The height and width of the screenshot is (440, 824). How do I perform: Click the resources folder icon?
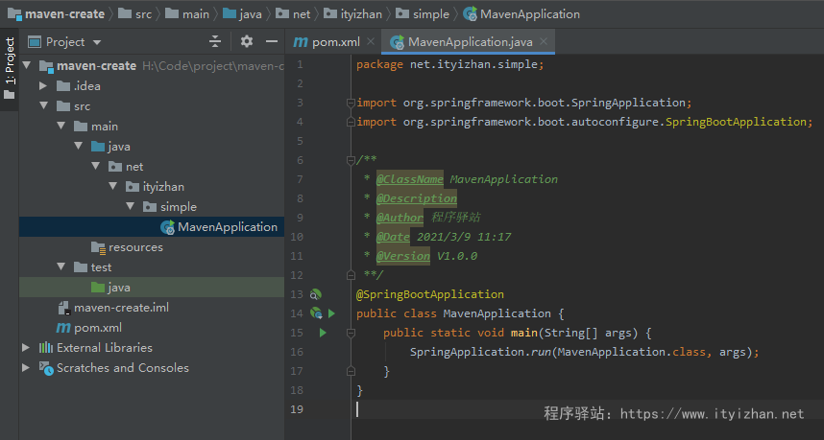(98, 247)
